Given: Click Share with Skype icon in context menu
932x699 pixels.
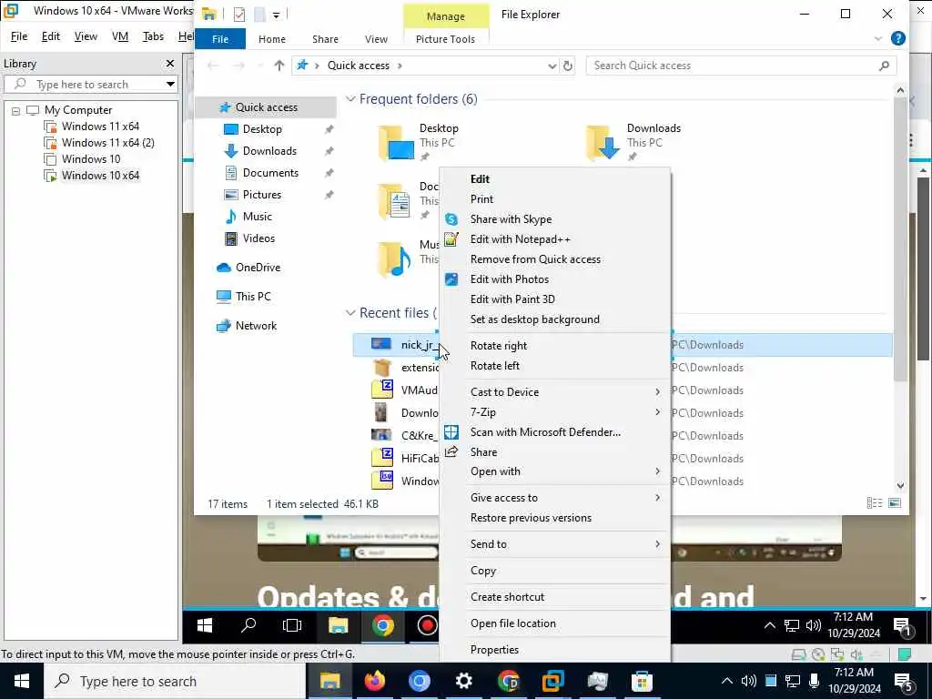Looking at the screenshot, I should tap(451, 219).
